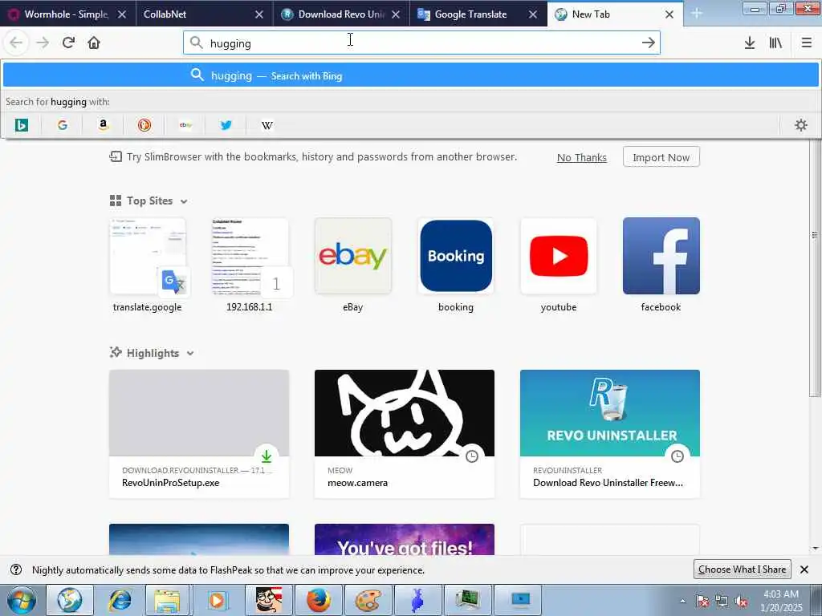Viewport: 822px width, 616px height.
Task: Search hugging with Amazon icon
Action: point(104,125)
